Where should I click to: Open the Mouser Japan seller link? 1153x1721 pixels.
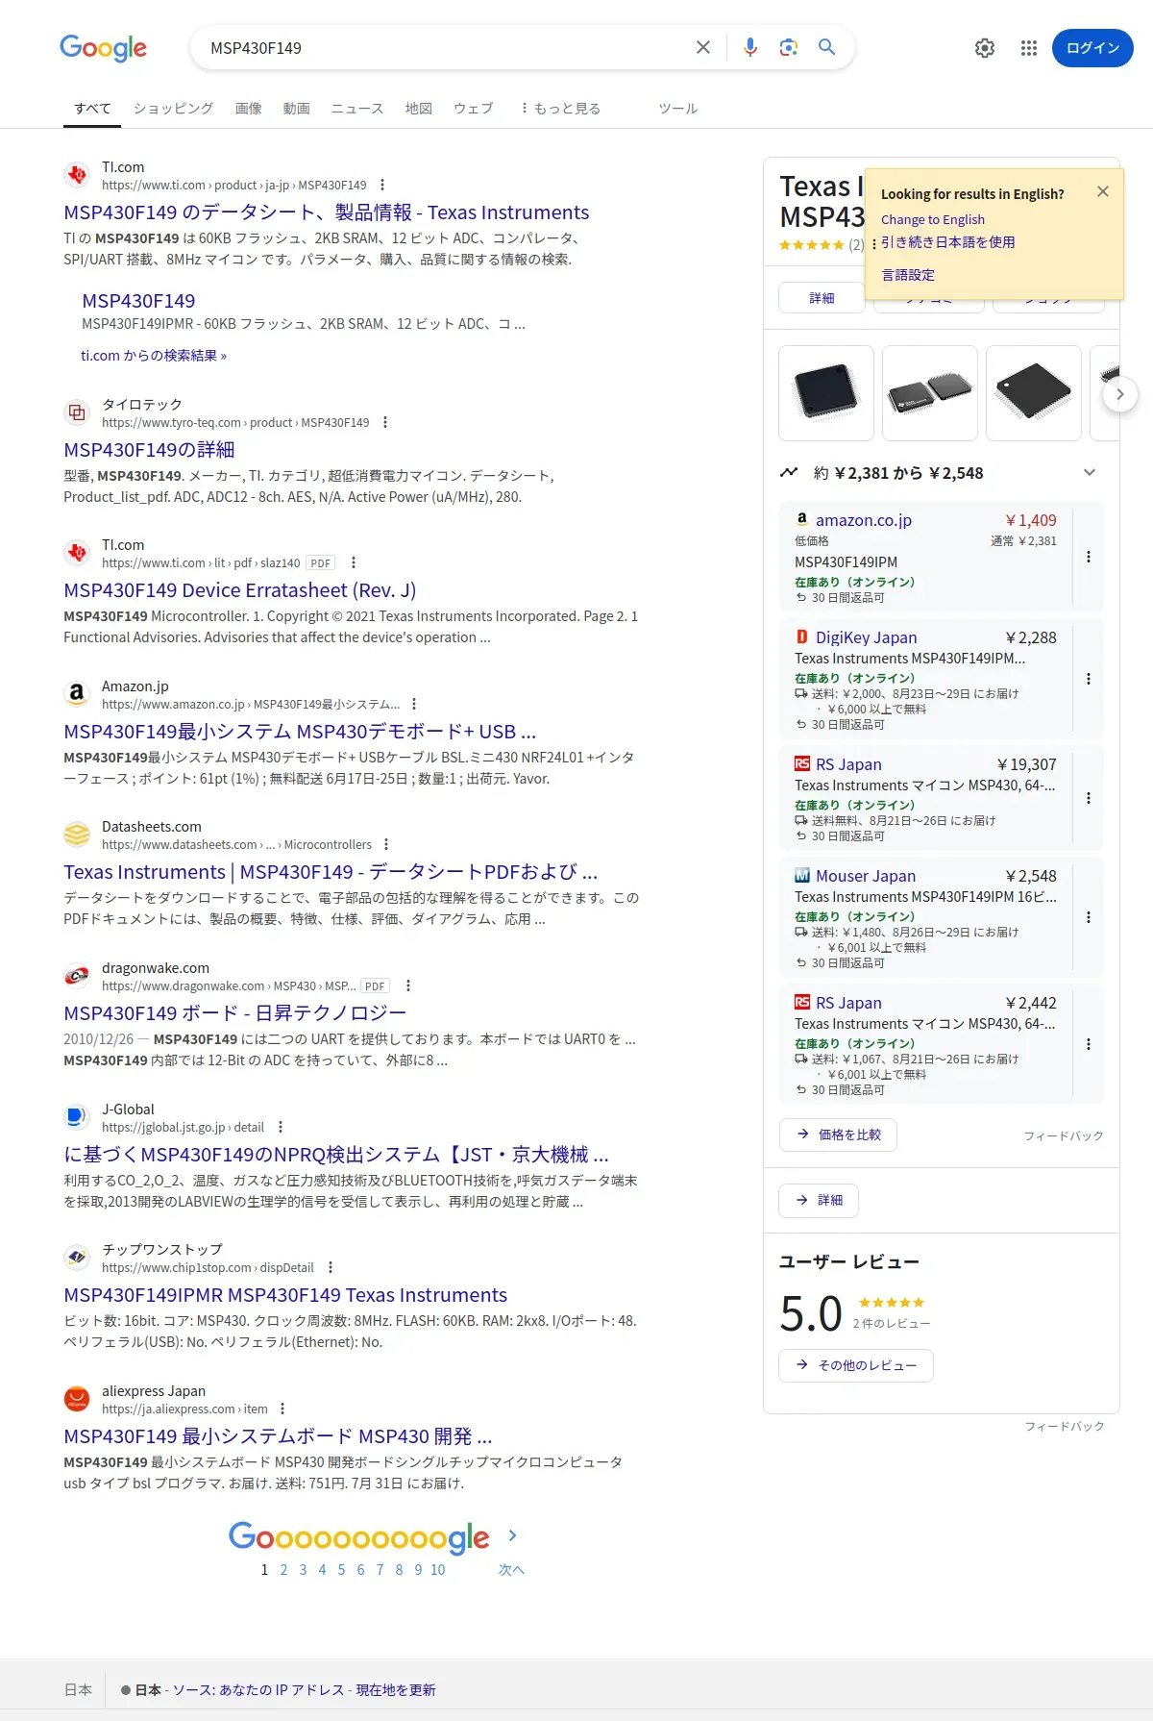[x=866, y=876]
